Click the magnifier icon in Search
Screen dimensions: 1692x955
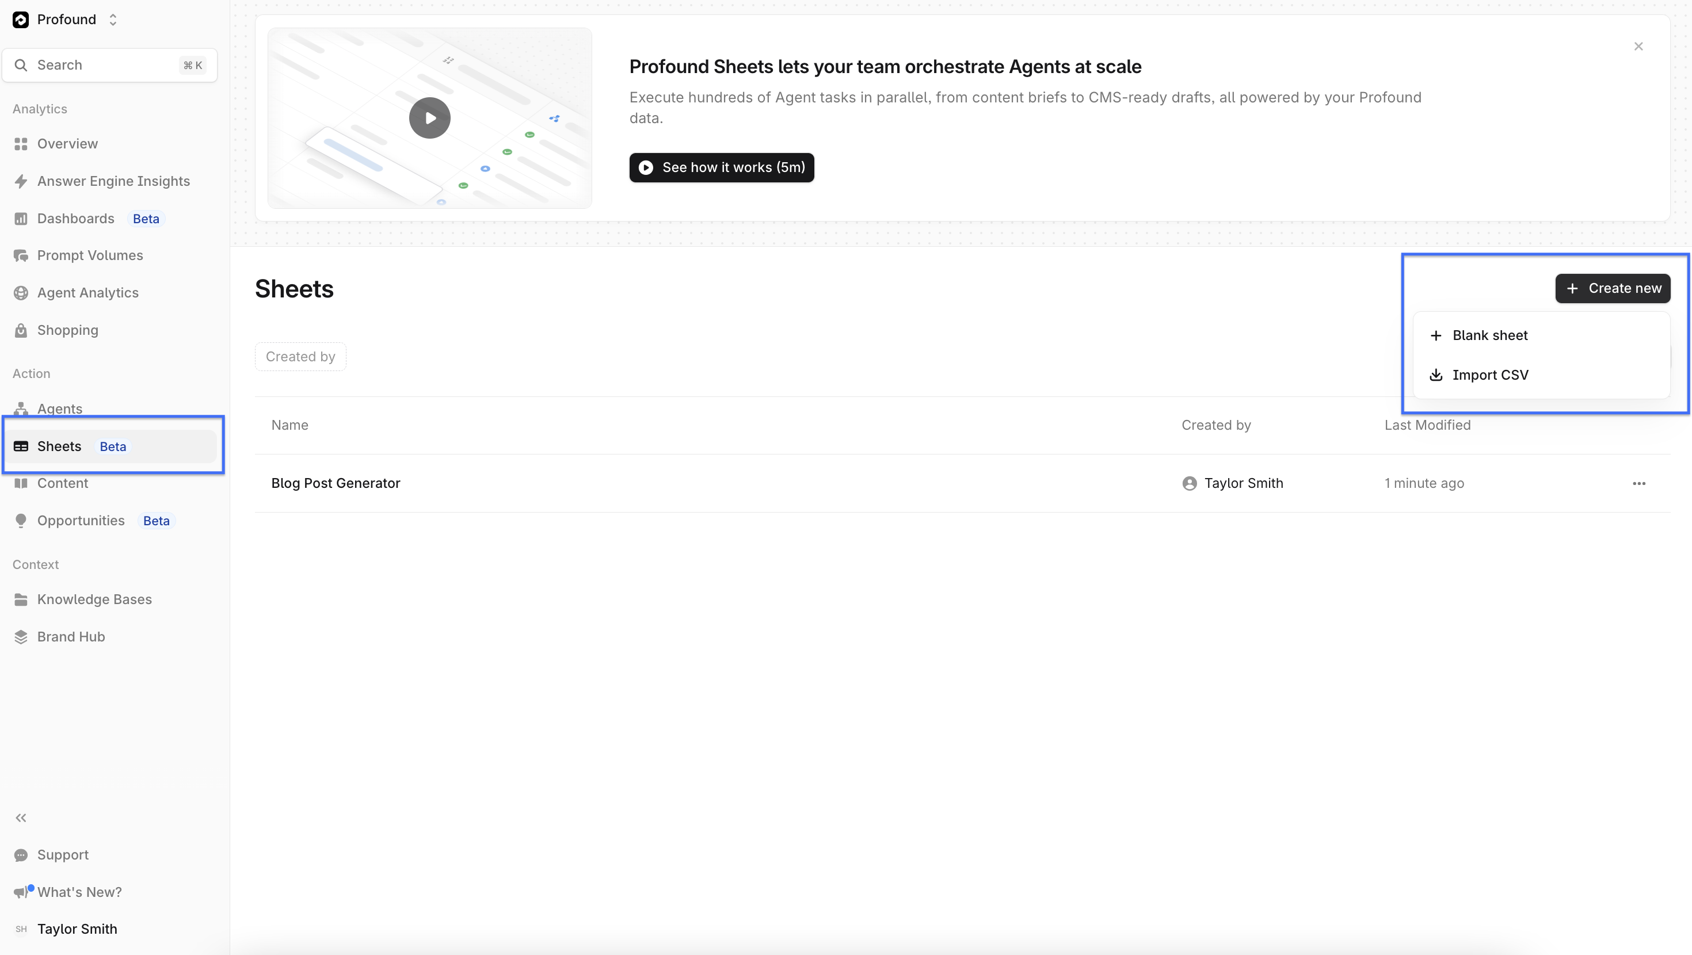click(21, 65)
